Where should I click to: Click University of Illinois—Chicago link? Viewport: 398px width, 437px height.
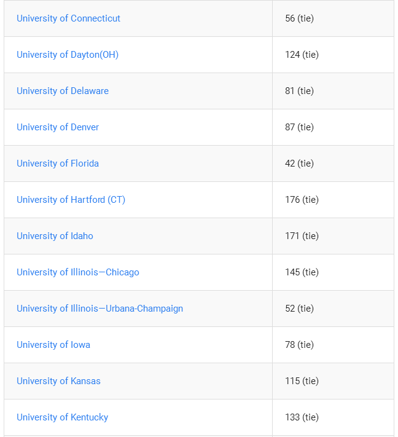point(78,272)
